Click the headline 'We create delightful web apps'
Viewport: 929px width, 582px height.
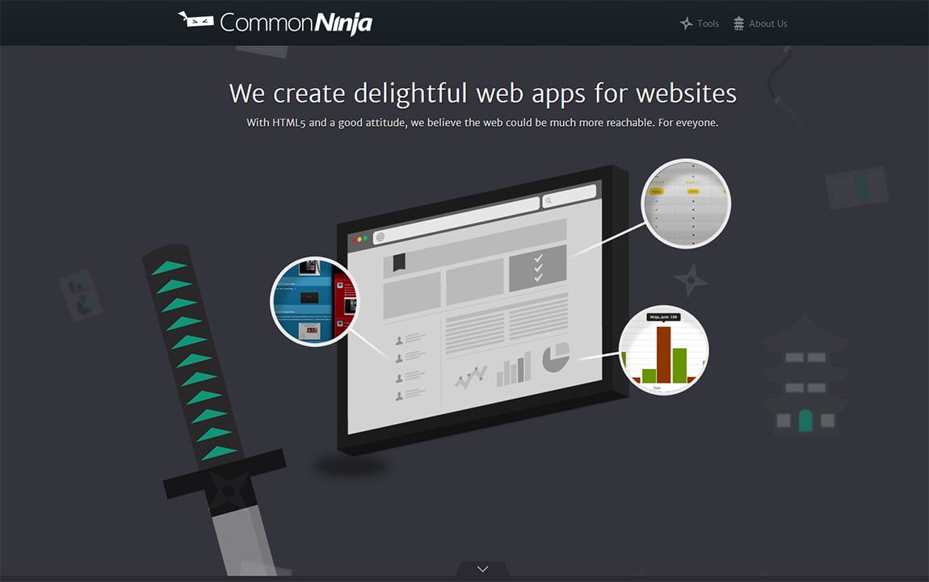coord(482,93)
